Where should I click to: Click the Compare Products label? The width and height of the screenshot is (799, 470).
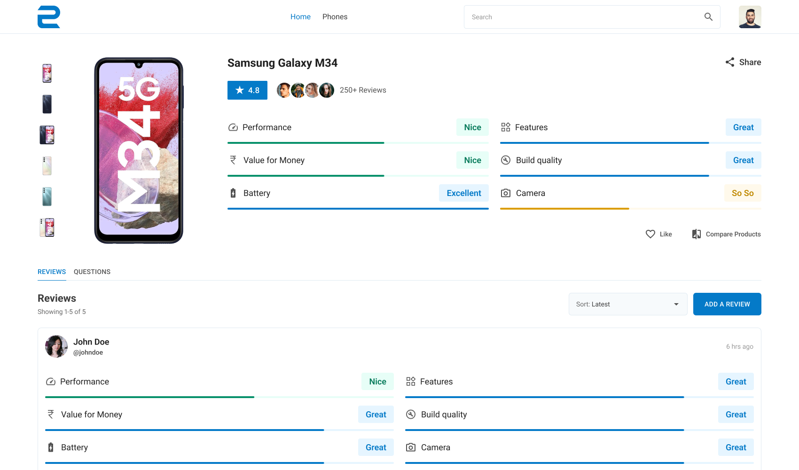click(733, 234)
